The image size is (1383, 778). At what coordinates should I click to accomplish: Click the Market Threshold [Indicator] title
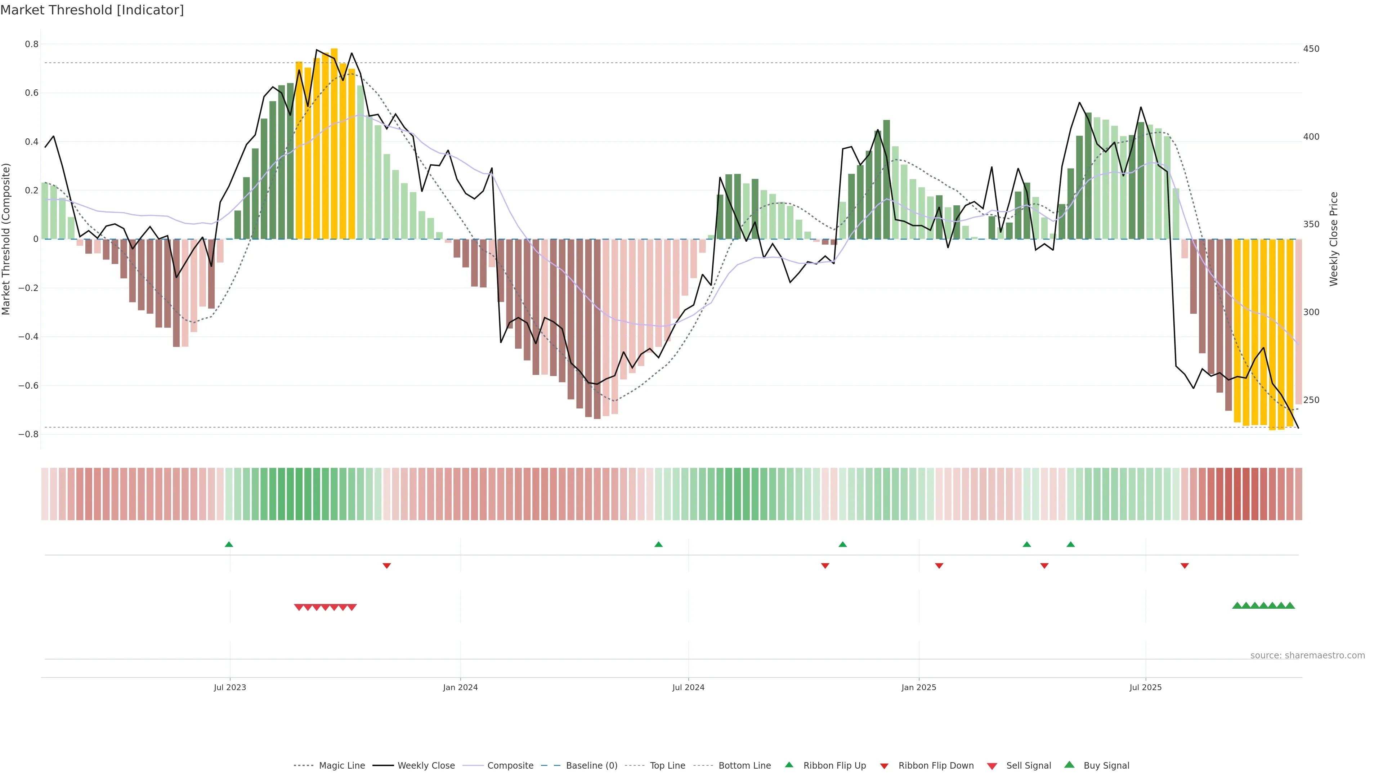pos(92,10)
